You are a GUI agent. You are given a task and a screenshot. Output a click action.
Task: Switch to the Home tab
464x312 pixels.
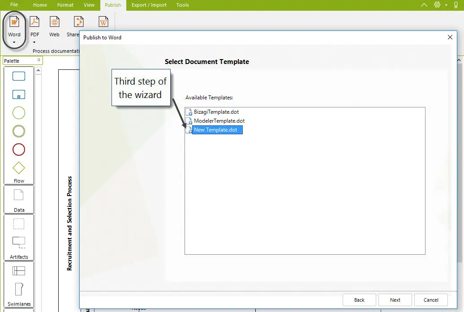[x=40, y=5]
